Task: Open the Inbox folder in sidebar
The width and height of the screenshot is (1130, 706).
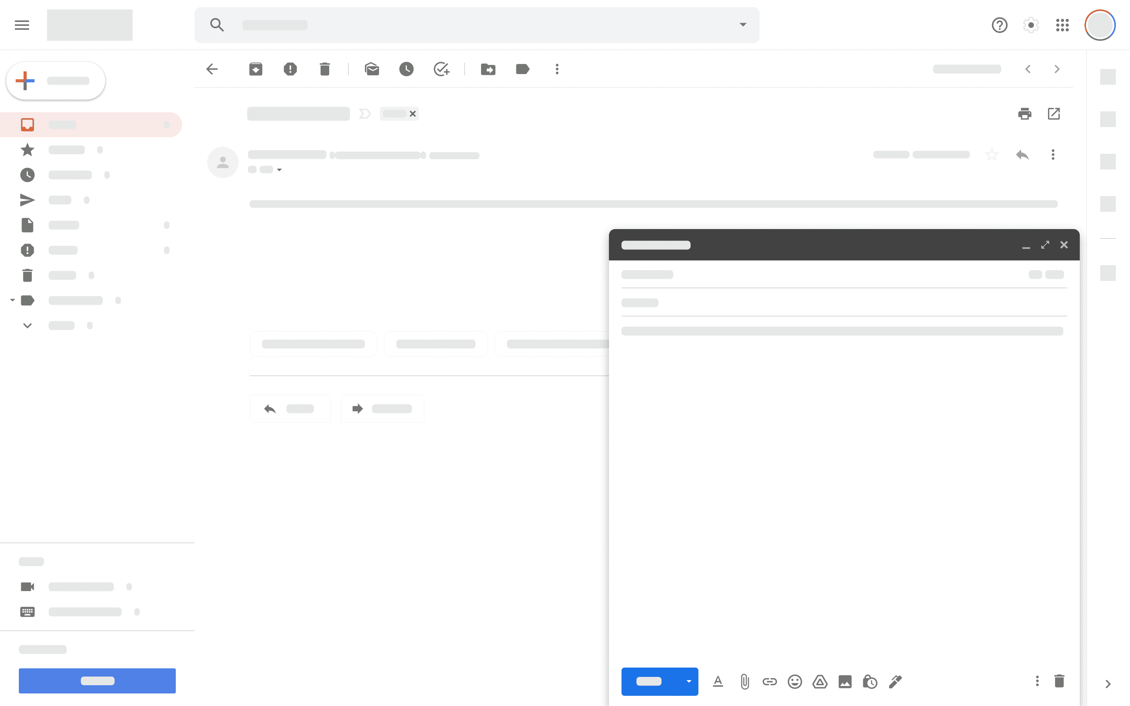Action: (62, 125)
